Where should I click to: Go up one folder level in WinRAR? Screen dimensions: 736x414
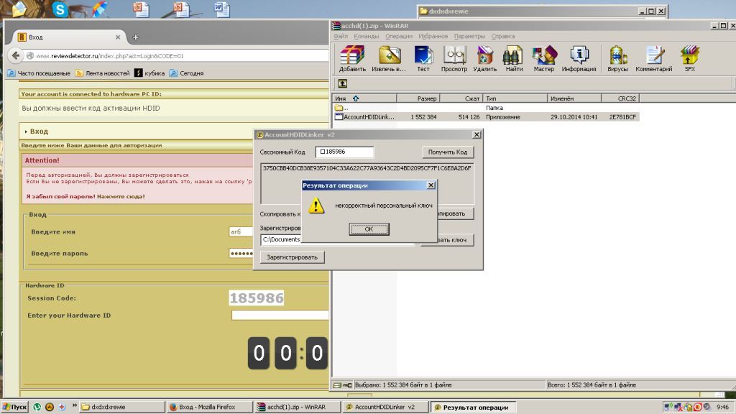(343, 83)
